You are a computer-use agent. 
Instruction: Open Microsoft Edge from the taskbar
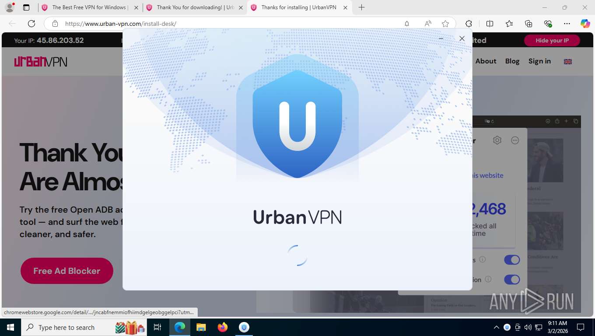click(180, 327)
